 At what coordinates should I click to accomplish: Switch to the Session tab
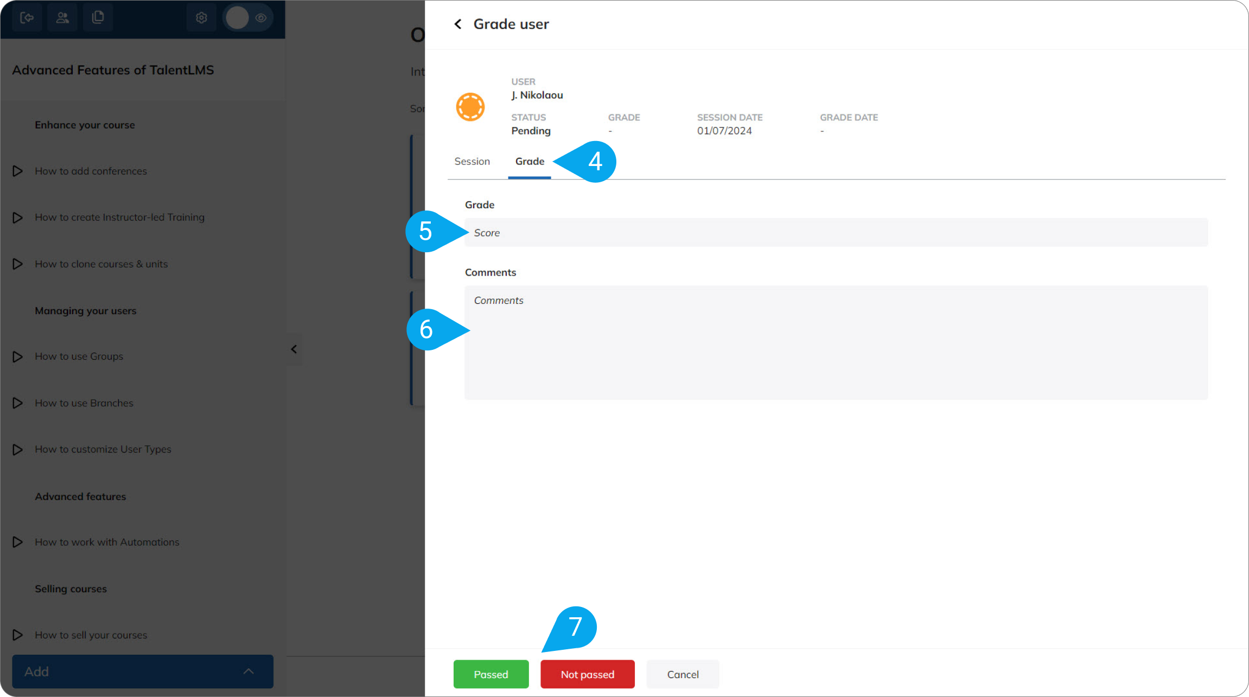point(471,161)
